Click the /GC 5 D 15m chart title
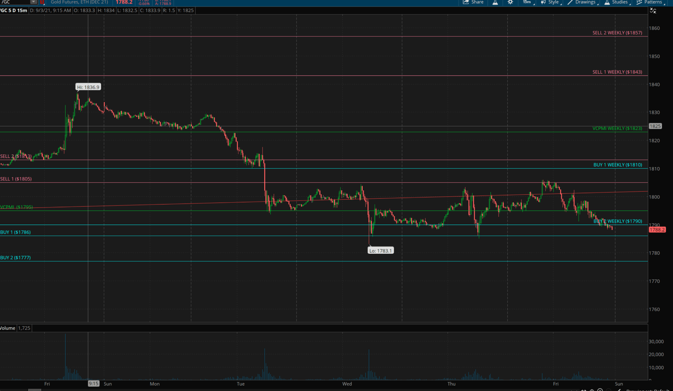Image resolution: width=673 pixels, height=391 pixels. point(14,11)
